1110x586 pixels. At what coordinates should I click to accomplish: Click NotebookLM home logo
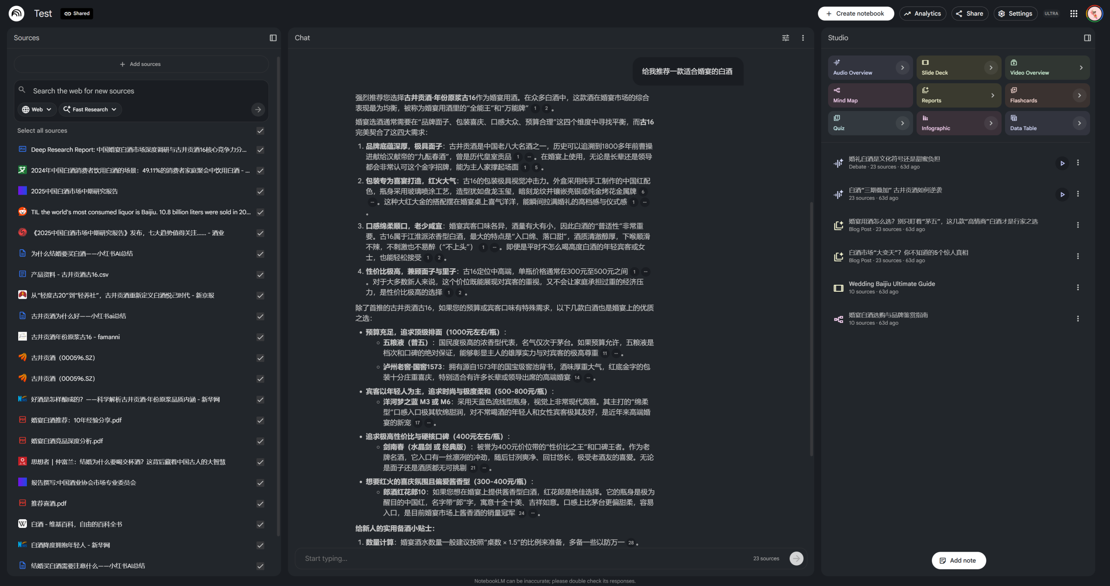click(x=16, y=13)
